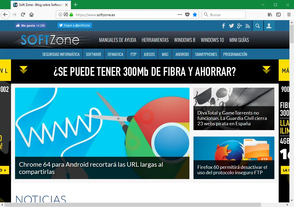Open the Windows 8 section
The width and height of the screenshot is (294, 207).
pos(185,40)
